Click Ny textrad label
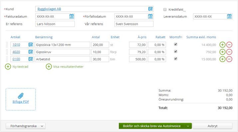The image size is (238, 132). click(20, 67)
